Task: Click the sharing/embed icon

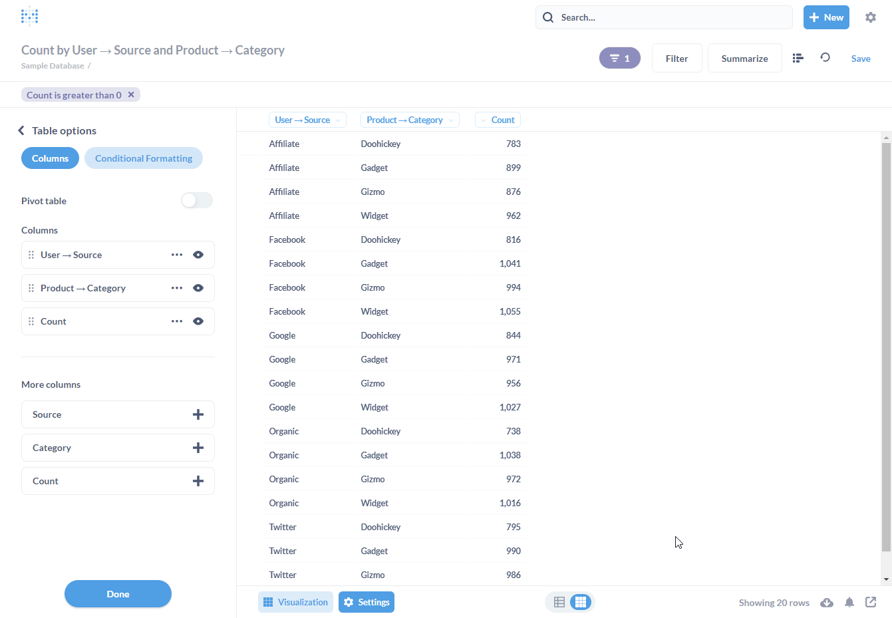Action: point(871,602)
